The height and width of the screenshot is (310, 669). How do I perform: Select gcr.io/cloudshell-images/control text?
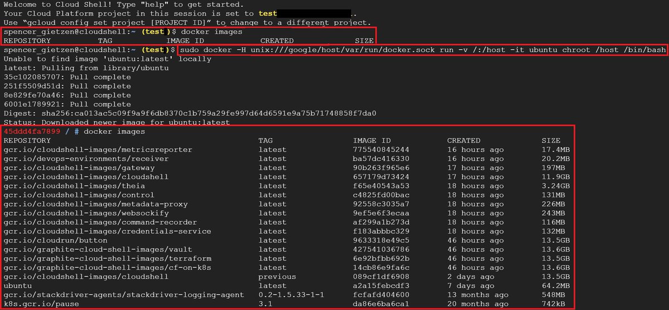coord(79,195)
